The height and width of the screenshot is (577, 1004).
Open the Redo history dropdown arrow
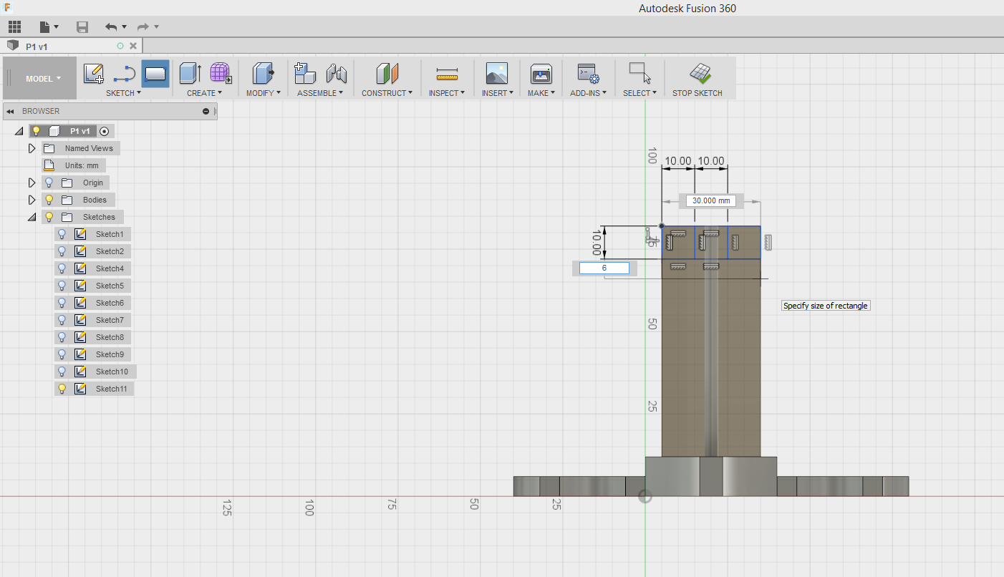(x=156, y=27)
